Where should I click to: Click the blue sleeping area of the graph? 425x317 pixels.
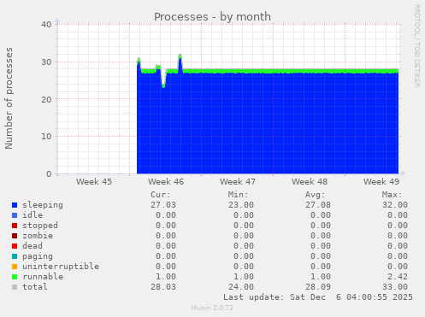[x=268, y=122]
